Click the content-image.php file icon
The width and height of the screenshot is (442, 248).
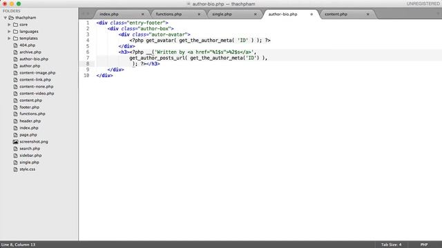(x=15, y=73)
